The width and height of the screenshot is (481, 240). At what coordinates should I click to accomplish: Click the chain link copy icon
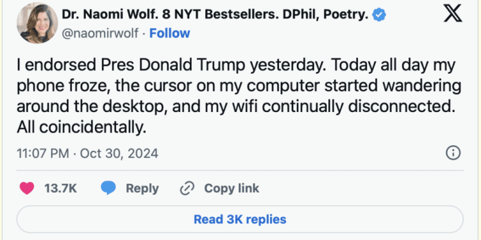[x=187, y=188]
